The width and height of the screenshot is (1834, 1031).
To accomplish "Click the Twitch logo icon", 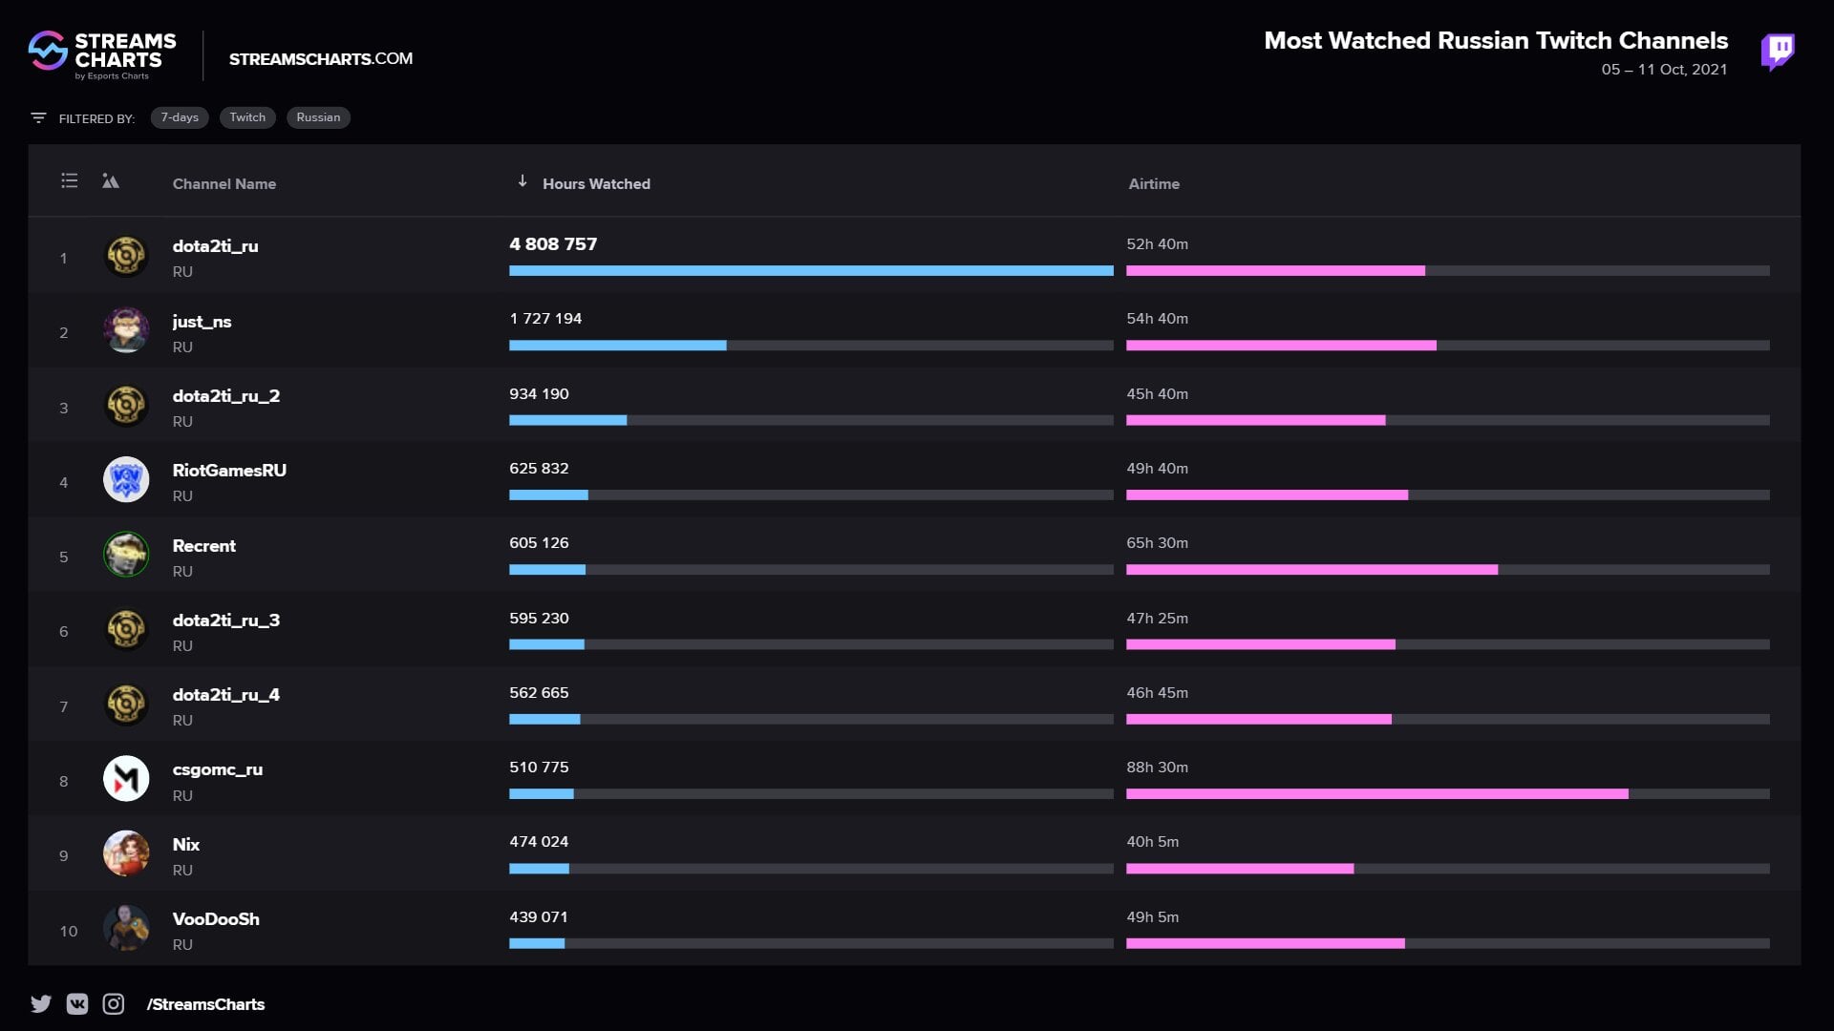I will [x=1777, y=52].
